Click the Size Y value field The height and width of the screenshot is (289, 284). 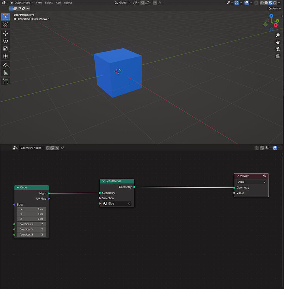pos(31,214)
